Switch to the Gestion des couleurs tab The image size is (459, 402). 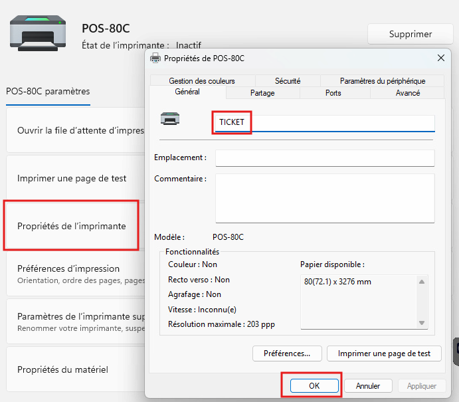(201, 81)
